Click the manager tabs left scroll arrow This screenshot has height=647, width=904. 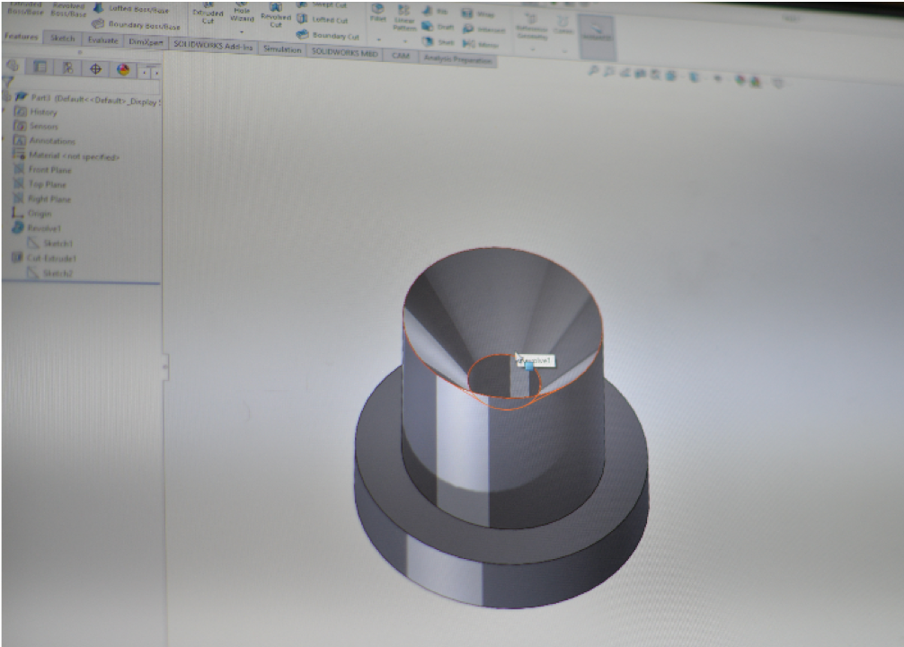point(144,73)
